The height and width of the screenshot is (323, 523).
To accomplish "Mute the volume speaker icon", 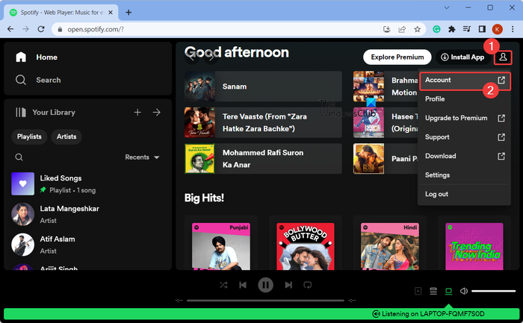I will [464, 291].
